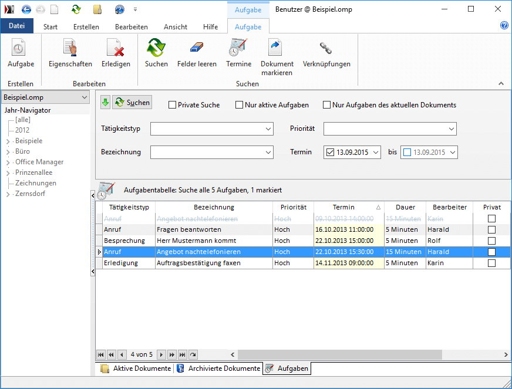The width and height of the screenshot is (512, 389).
Task: Expand the Zernsdorf tree node
Action: click(8, 194)
